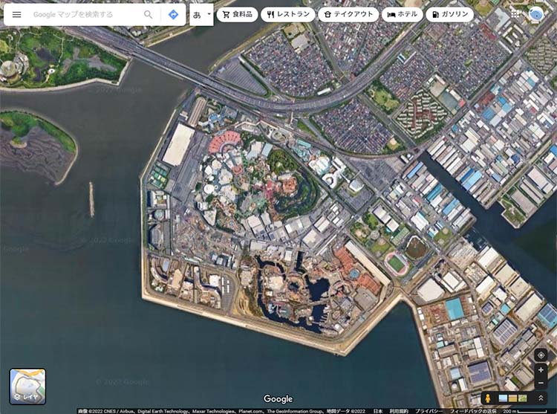The image size is (557, 414).
Task: Zoom in with the plus button
Action: pyautogui.click(x=541, y=370)
